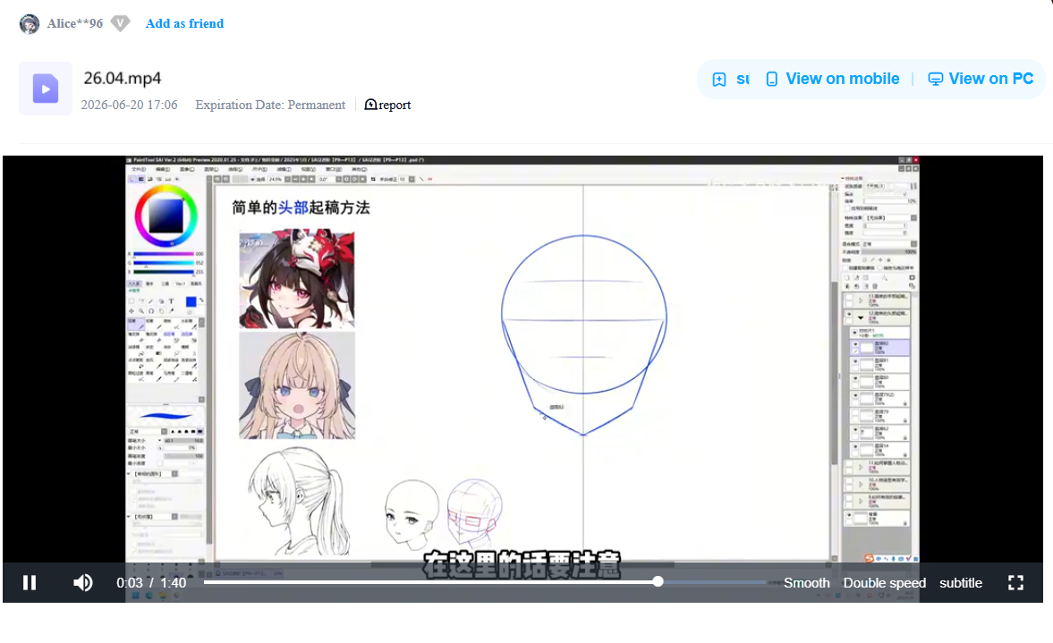The image size is (1053, 643).
Task: Pause the video playback
Action: (30, 582)
